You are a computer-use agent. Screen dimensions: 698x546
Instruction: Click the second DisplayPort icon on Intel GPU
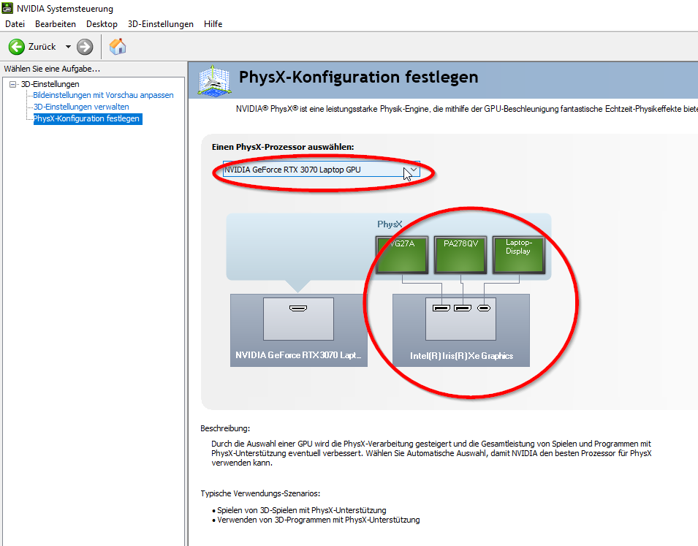[x=463, y=308]
